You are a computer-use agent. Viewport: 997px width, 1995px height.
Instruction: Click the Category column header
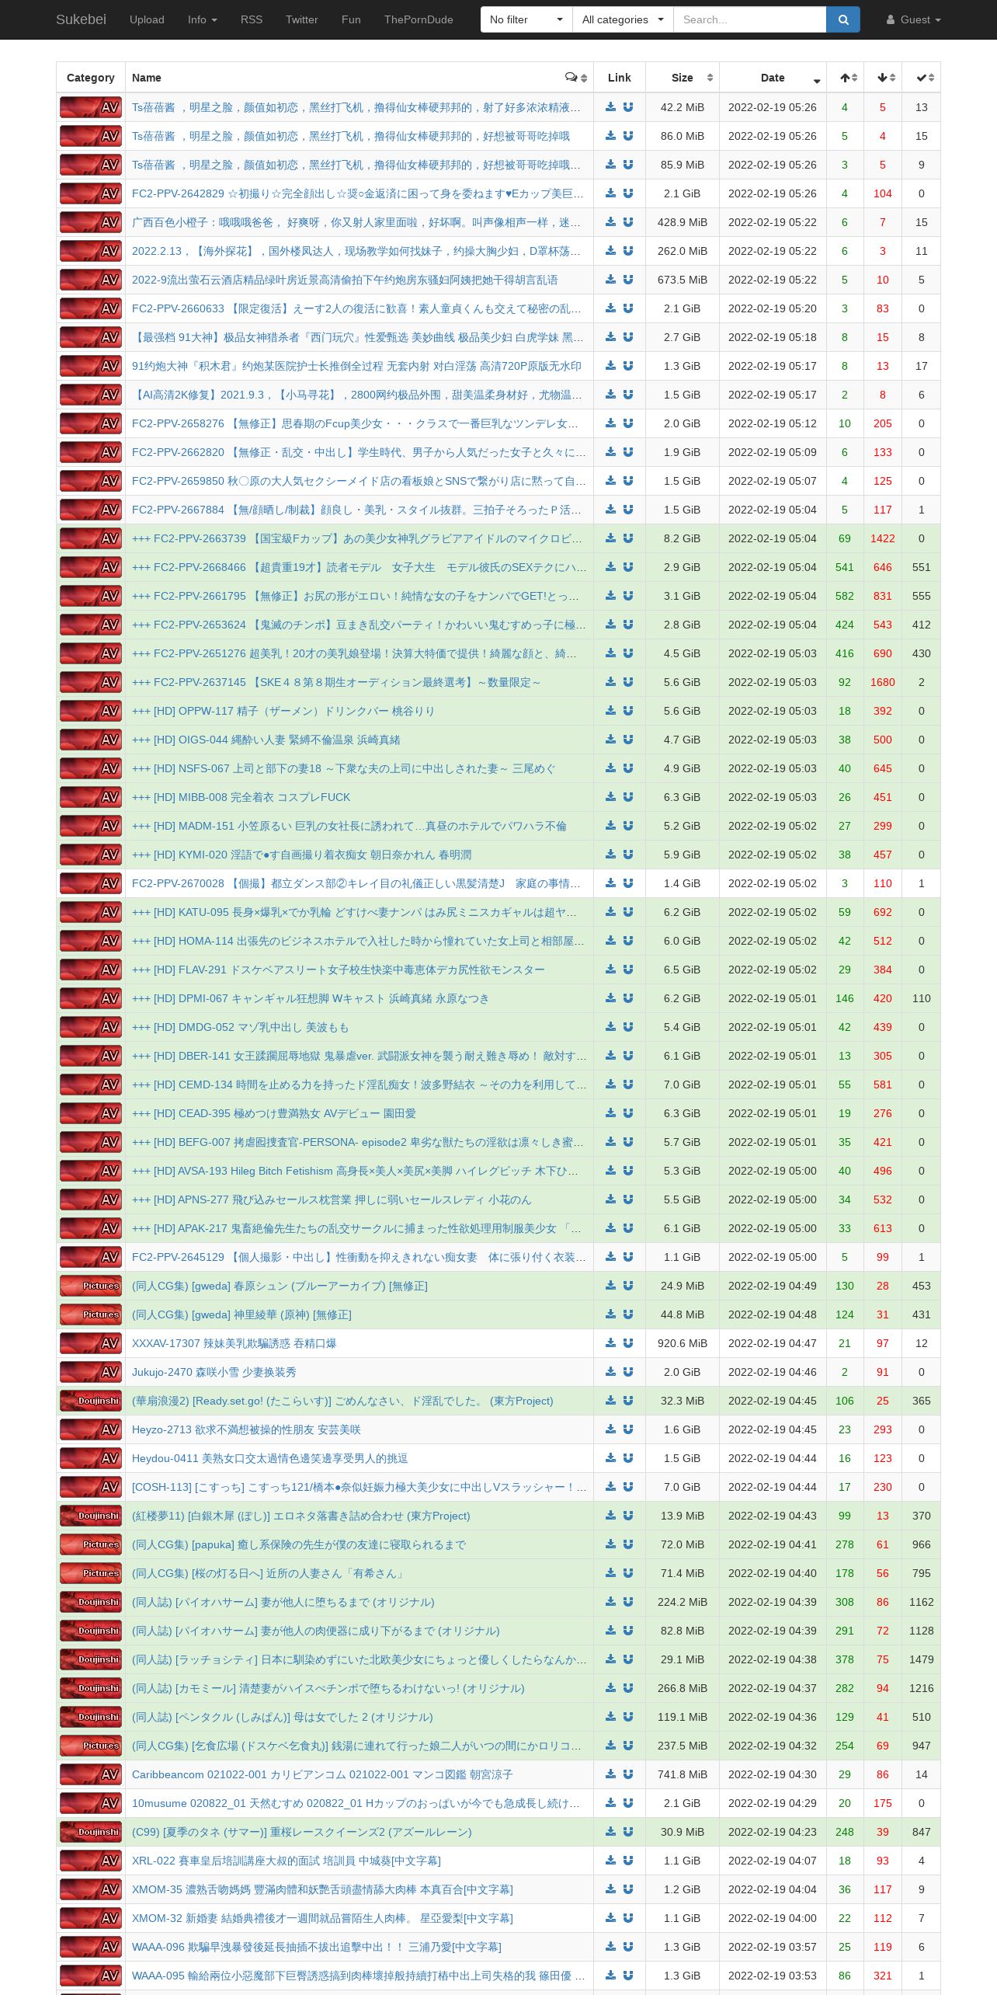tap(91, 78)
